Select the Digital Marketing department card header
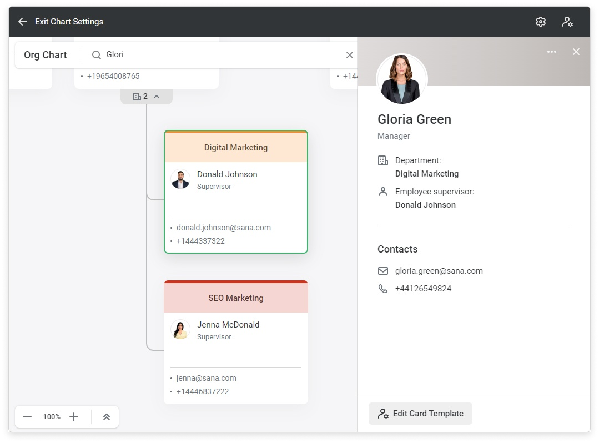Image resolution: width=599 pixels, height=443 pixels. (236, 148)
